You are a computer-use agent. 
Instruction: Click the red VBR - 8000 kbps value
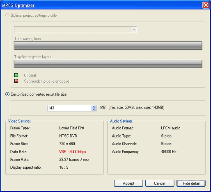73,151
